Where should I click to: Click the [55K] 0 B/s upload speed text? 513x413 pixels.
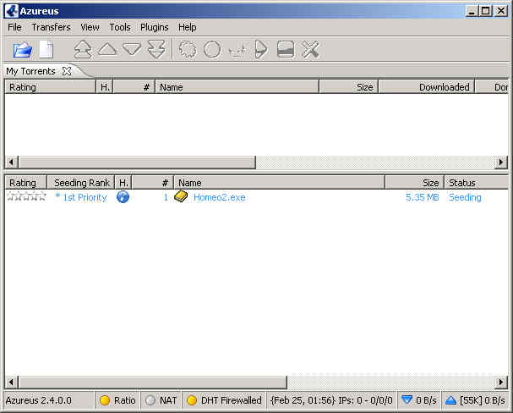(483, 400)
